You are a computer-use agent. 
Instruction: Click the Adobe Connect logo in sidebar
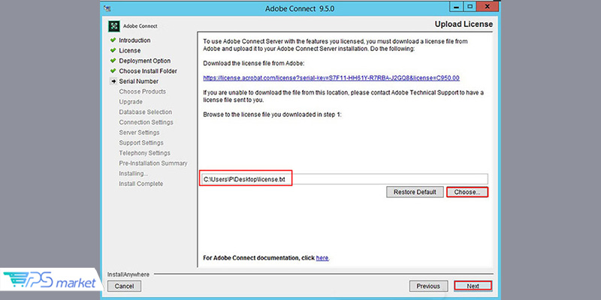coord(114,25)
